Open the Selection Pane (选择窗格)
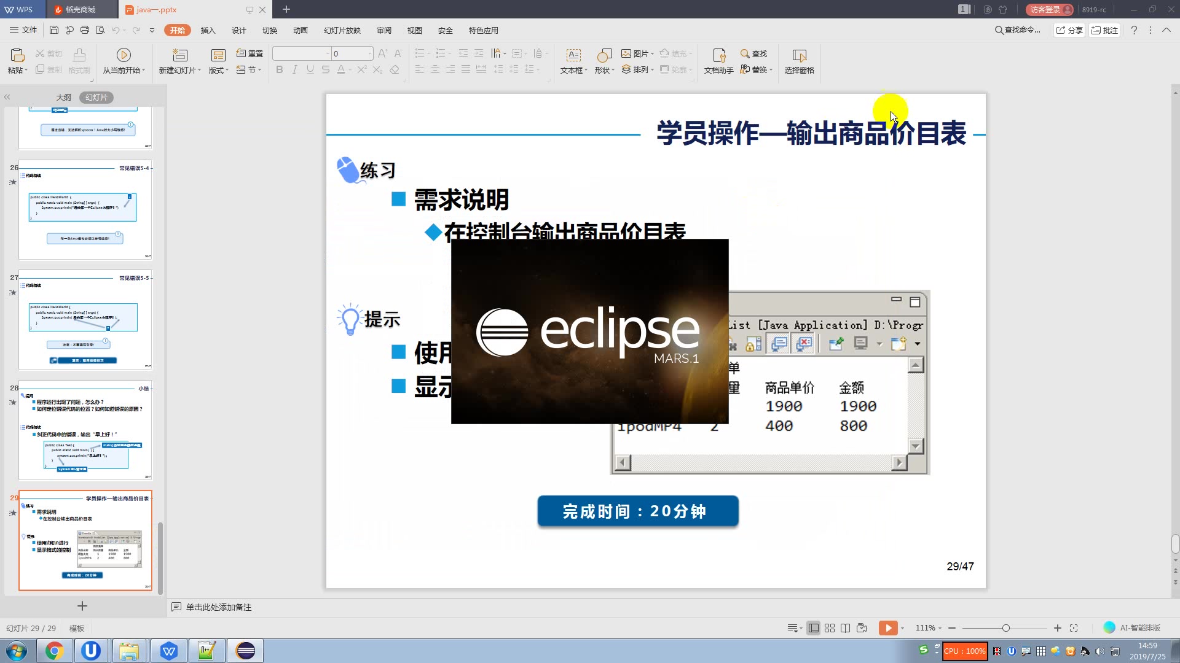The width and height of the screenshot is (1180, 663). tap(799, 61)
